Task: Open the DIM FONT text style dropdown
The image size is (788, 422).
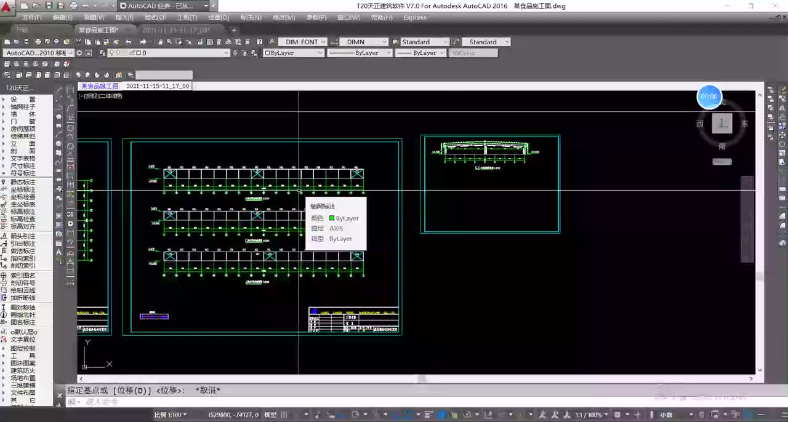Action: (302, 42)
